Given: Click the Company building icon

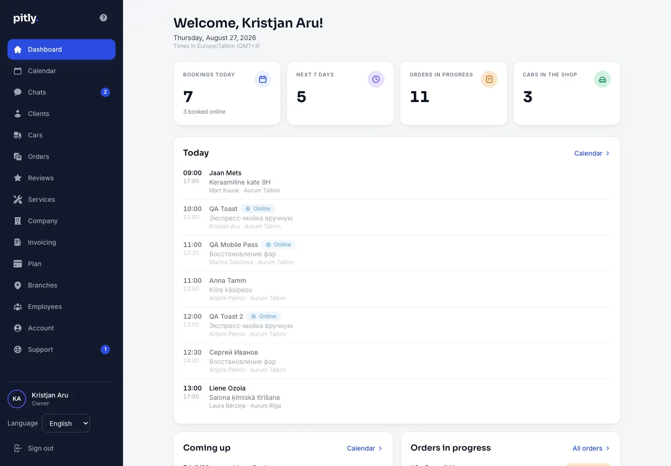Looking at the screenshot, I should click(18, 221).
